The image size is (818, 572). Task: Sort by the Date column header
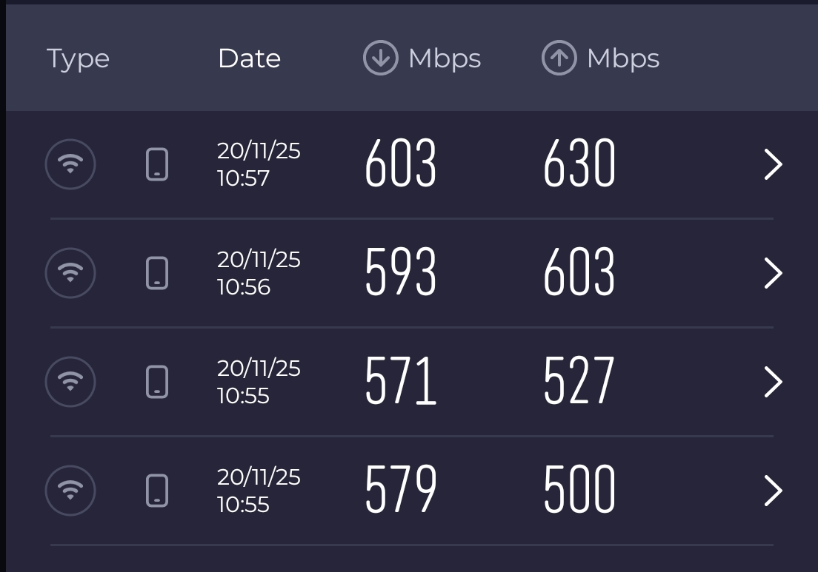point(249,58)
